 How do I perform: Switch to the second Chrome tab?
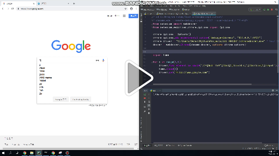point(53,3)
